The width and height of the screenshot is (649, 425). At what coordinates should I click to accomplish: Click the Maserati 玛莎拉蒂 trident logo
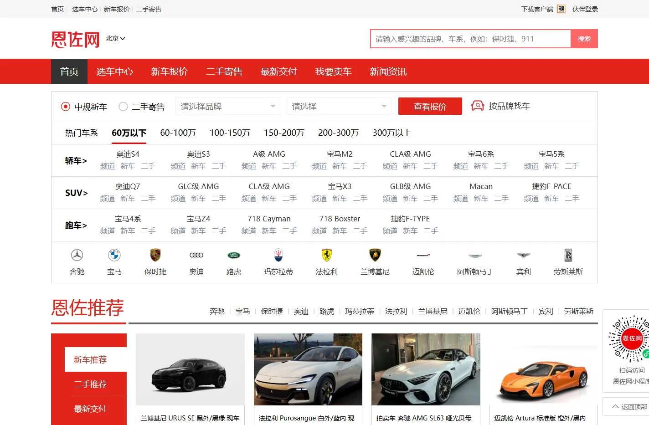(x=278, y=255)
